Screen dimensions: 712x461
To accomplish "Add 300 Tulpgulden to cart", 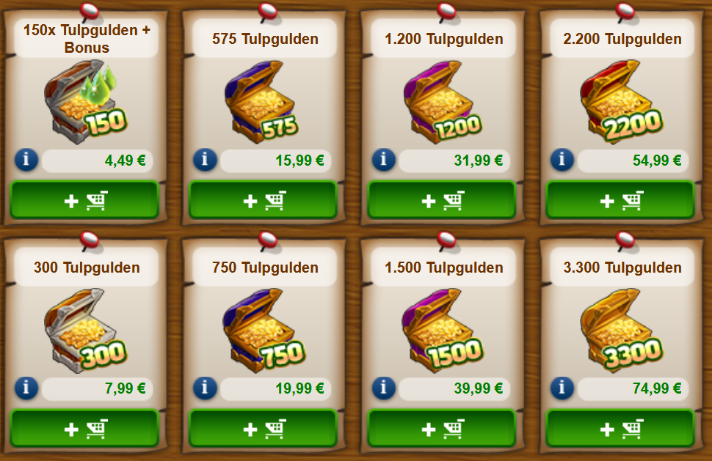I will point(84,428).
